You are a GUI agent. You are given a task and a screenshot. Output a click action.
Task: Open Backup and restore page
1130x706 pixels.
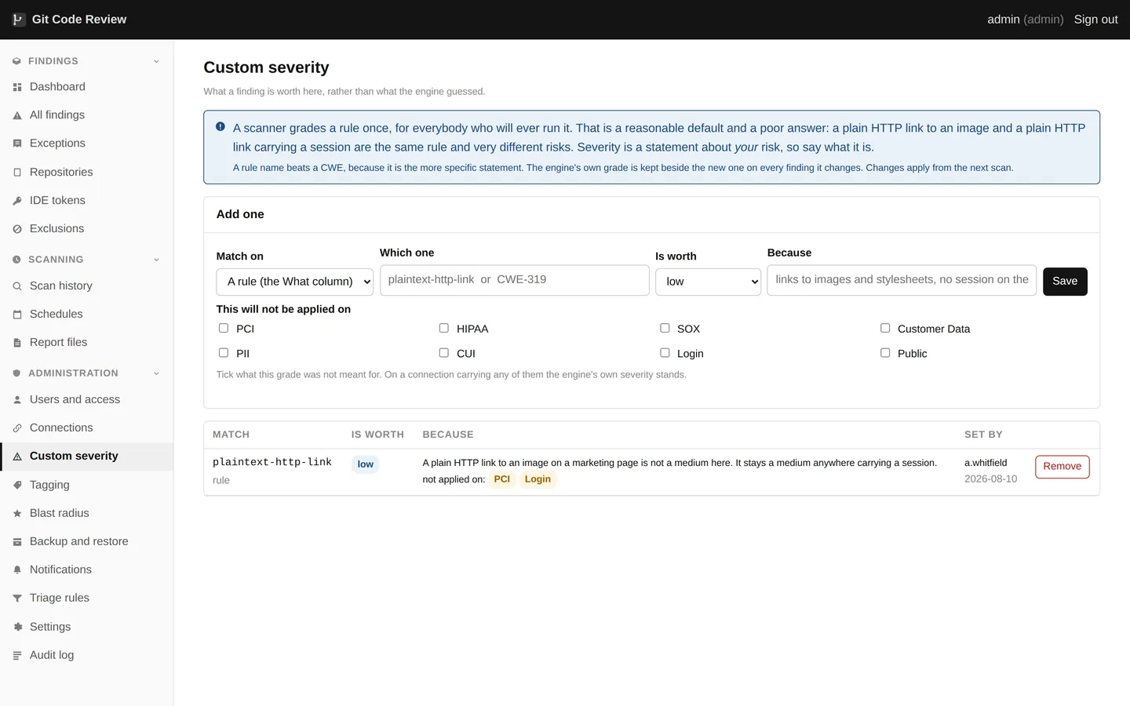86,542
